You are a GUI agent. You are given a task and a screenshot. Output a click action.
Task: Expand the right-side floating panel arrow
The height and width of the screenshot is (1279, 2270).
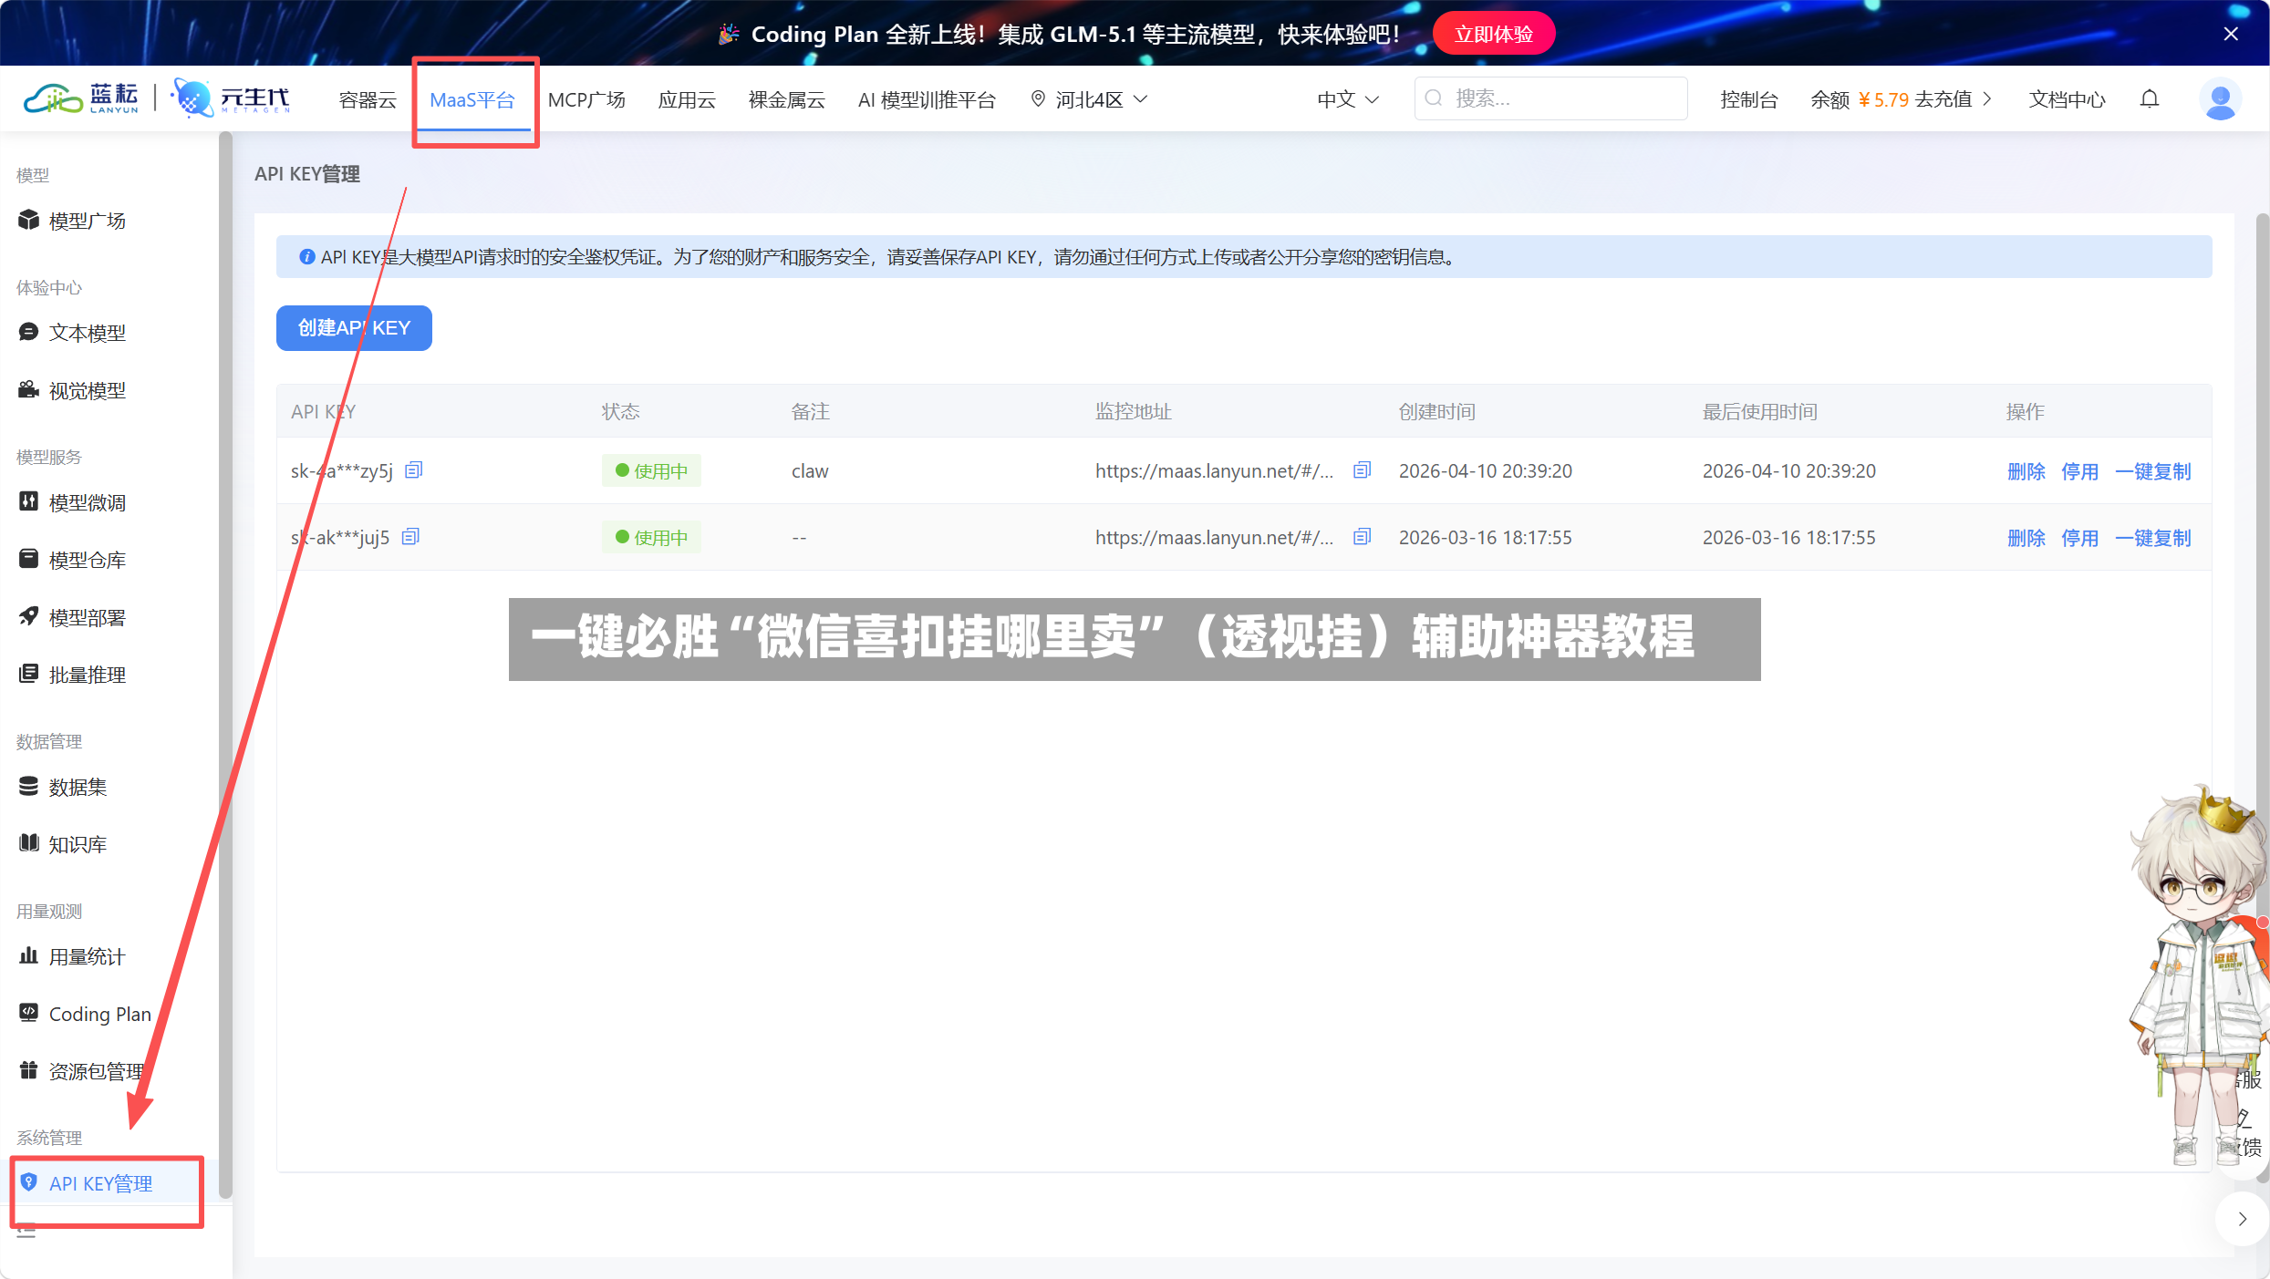click(x=2243, y=1219)
